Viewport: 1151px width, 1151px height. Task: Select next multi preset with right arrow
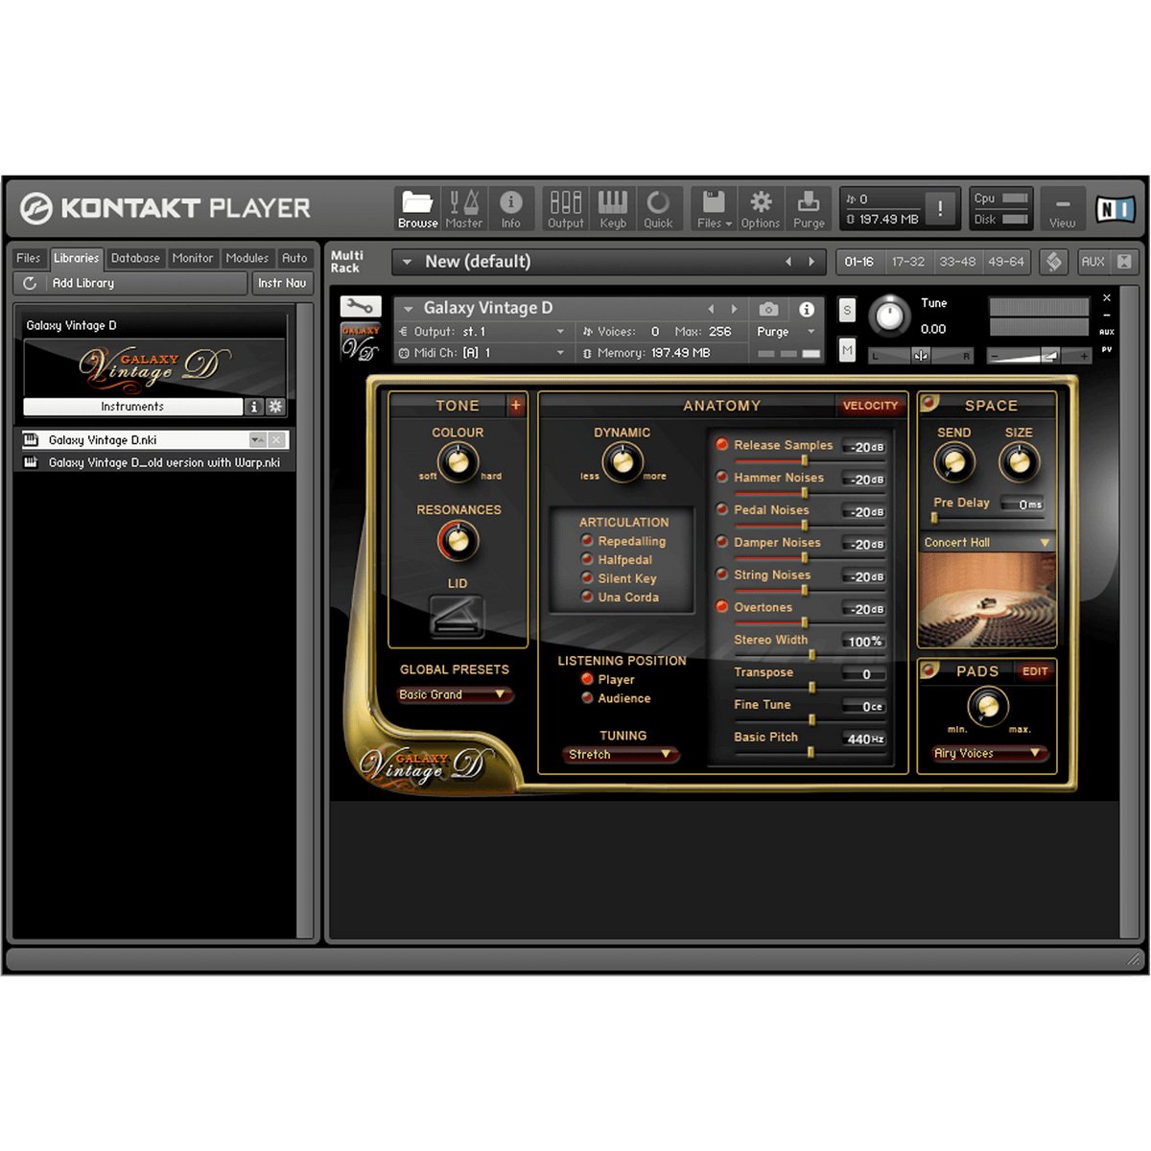(x=811, y=262)
